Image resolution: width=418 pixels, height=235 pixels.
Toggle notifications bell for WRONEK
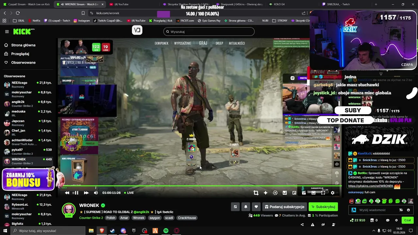(x=246, y=207)
